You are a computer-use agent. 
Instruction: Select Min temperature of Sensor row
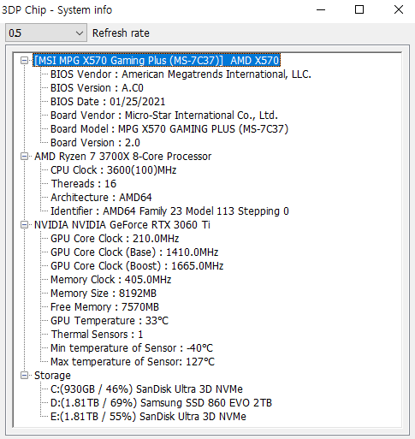[x=132, y=348]
